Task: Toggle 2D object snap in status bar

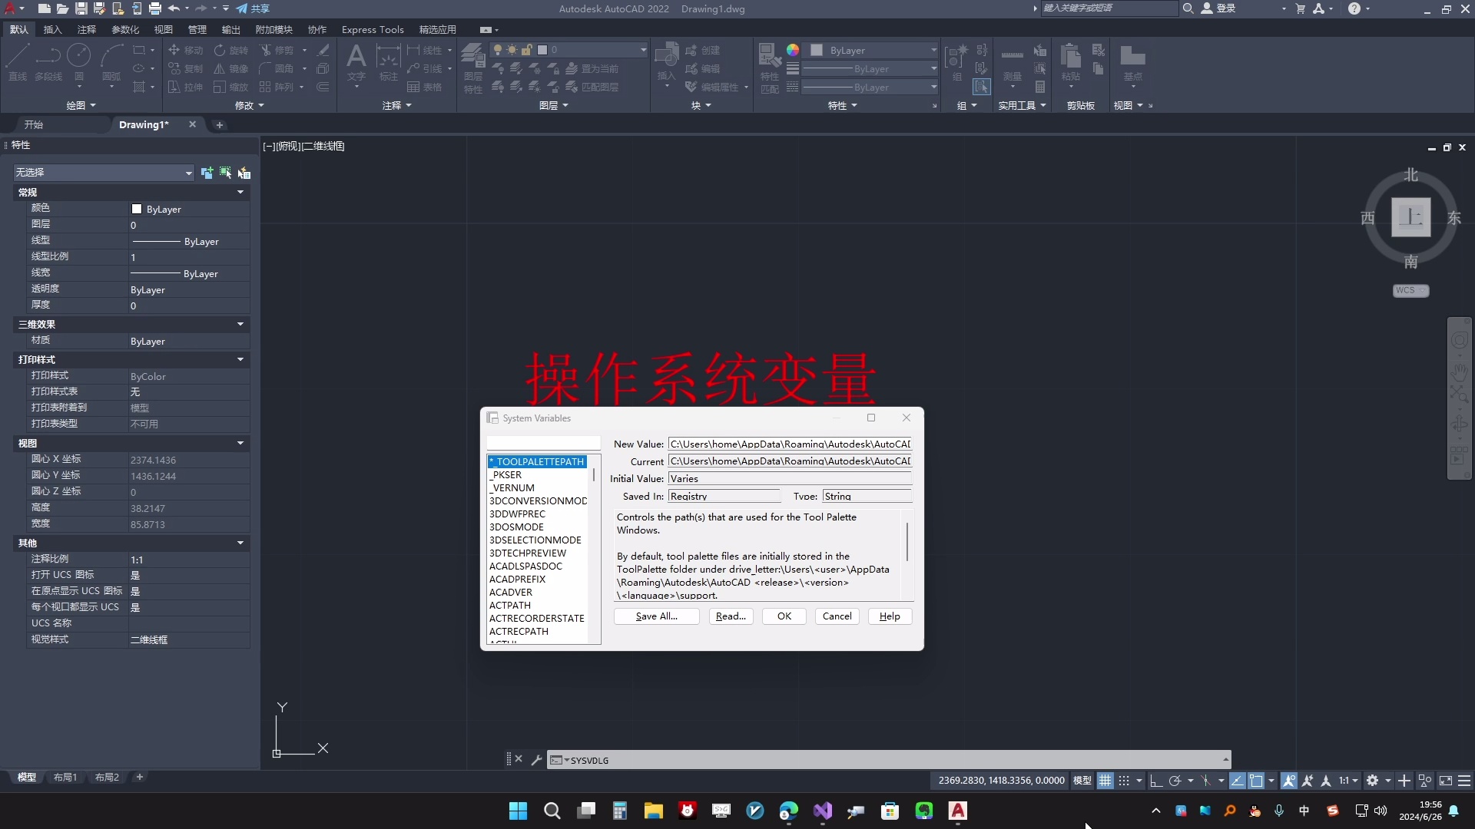Action: (x=1256, y=781)
